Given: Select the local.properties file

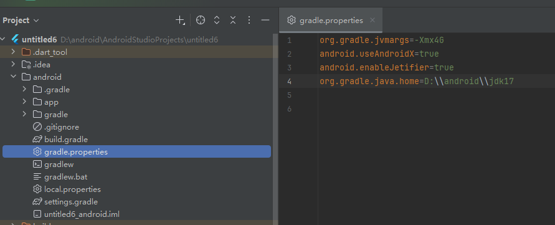Looking at the screenshot, I should (72, 189).
